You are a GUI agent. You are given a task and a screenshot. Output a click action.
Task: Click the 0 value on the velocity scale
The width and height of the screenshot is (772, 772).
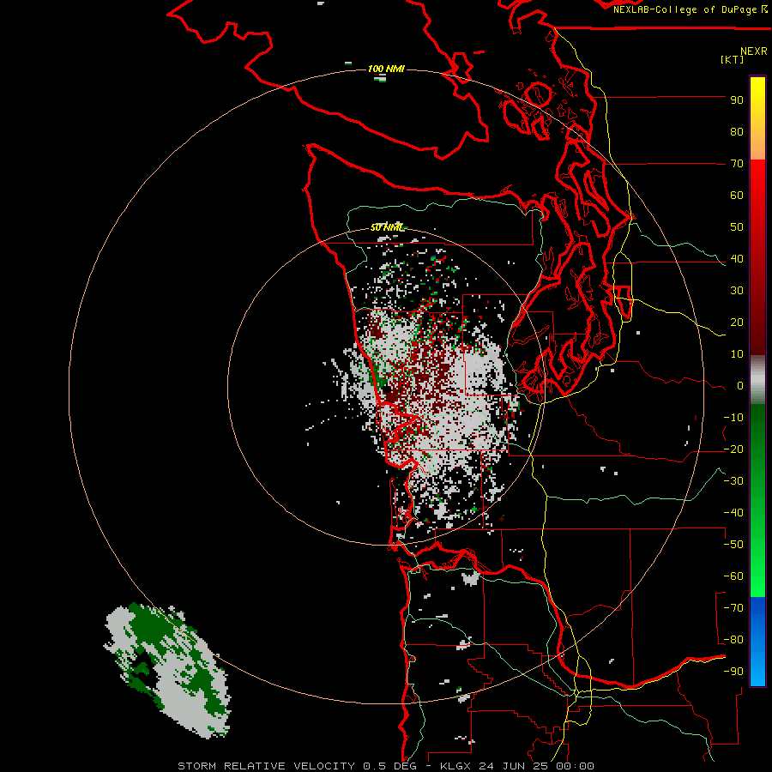click(740, 386)
